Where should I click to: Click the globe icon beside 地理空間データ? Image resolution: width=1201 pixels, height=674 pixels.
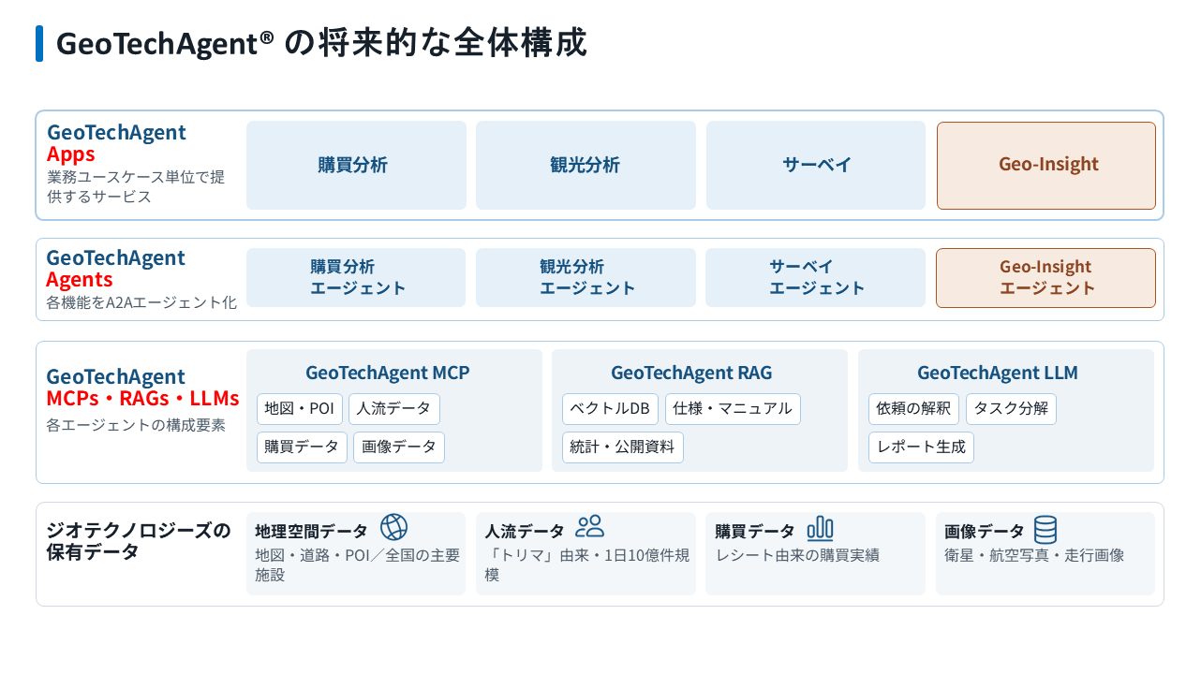(393, 528)
